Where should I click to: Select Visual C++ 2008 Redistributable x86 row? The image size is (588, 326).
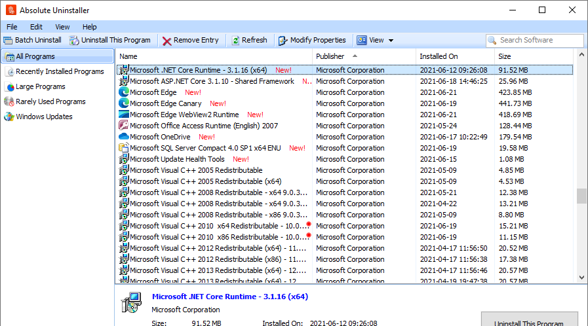tap(345, 215)
